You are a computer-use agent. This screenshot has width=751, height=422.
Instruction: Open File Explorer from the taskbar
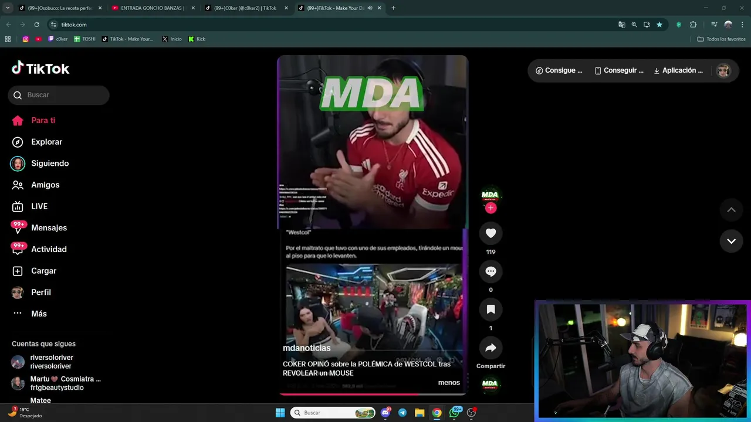click(x=420, y=413)
